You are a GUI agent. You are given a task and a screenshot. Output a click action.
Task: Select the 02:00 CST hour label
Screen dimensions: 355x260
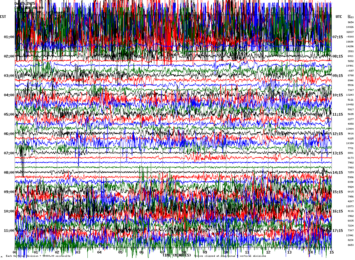[x=9, y=56]
